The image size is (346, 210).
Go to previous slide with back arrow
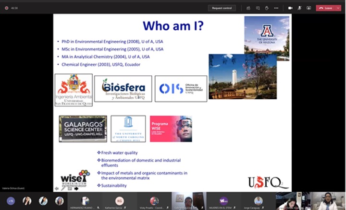pyautogui.click(x=56, y=188)
